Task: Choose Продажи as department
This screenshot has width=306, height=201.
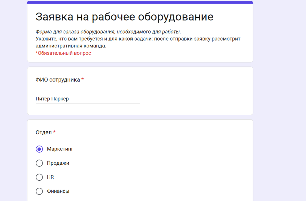Action: (39, 163)
